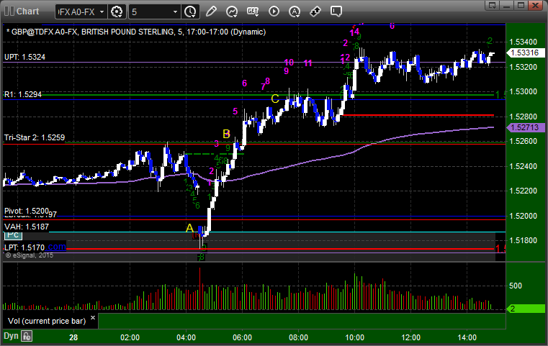The image size is (548, 346).
Task: Start bar replay with the play icon
Action: pyautogui.click(x=274, y=12)
